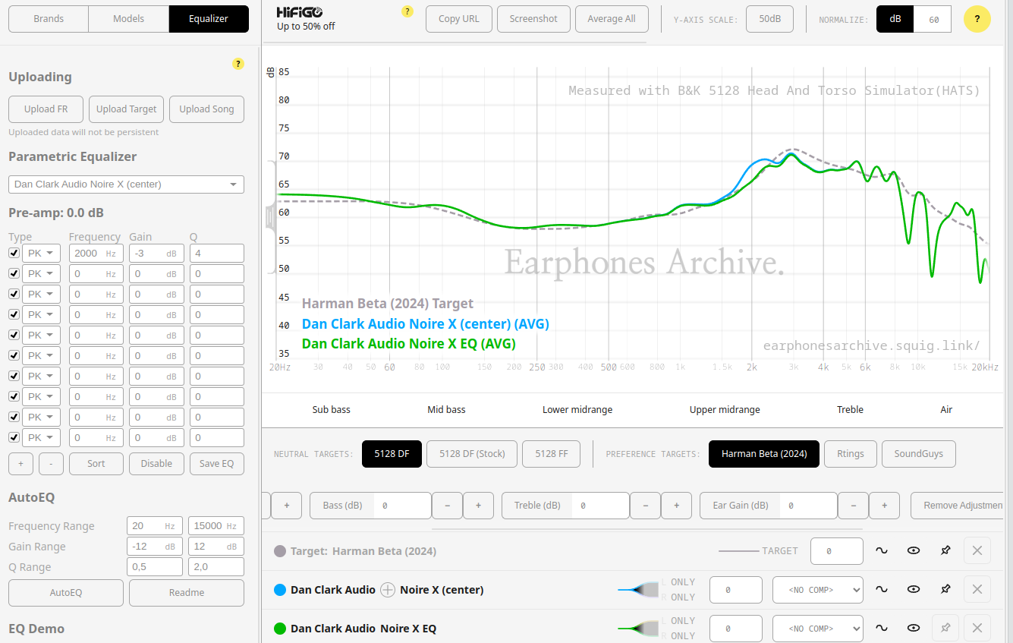Click the Copy URL button
Screen dimensions: 1013x643
point(459,19)
